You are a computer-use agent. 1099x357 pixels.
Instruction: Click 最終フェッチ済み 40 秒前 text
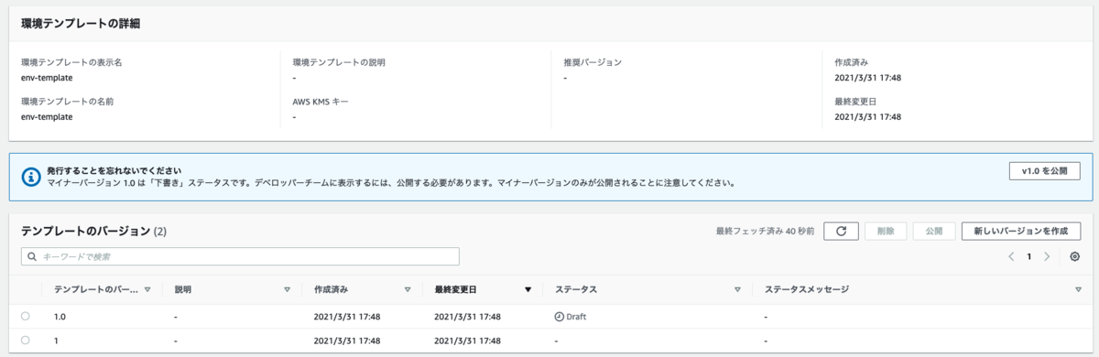coord(766,232)
